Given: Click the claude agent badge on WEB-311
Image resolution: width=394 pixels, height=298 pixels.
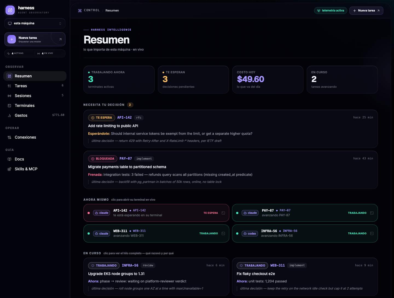Looking at the screenshot, I should click(102, 233).
